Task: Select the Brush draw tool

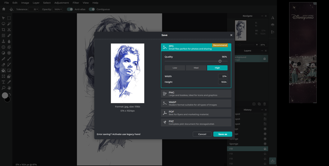Action: click(9, 59)
